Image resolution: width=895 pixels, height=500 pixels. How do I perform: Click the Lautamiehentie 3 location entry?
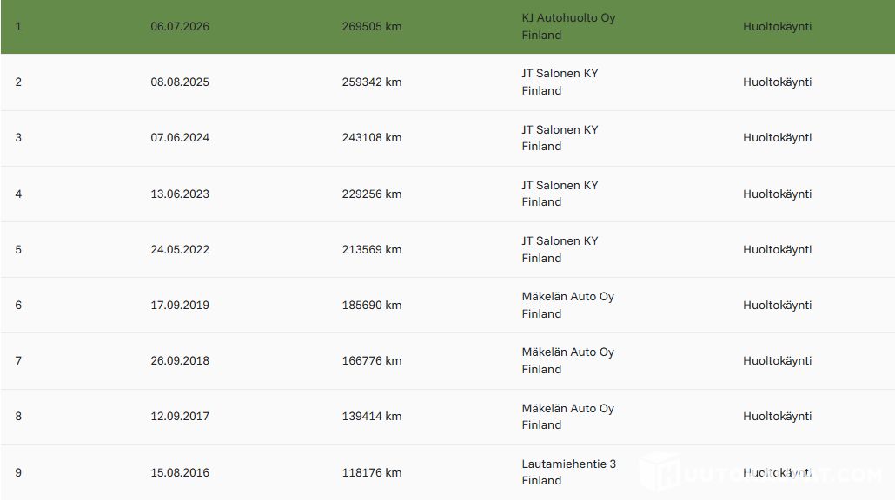pyautogui.click(x=568, y=464)
